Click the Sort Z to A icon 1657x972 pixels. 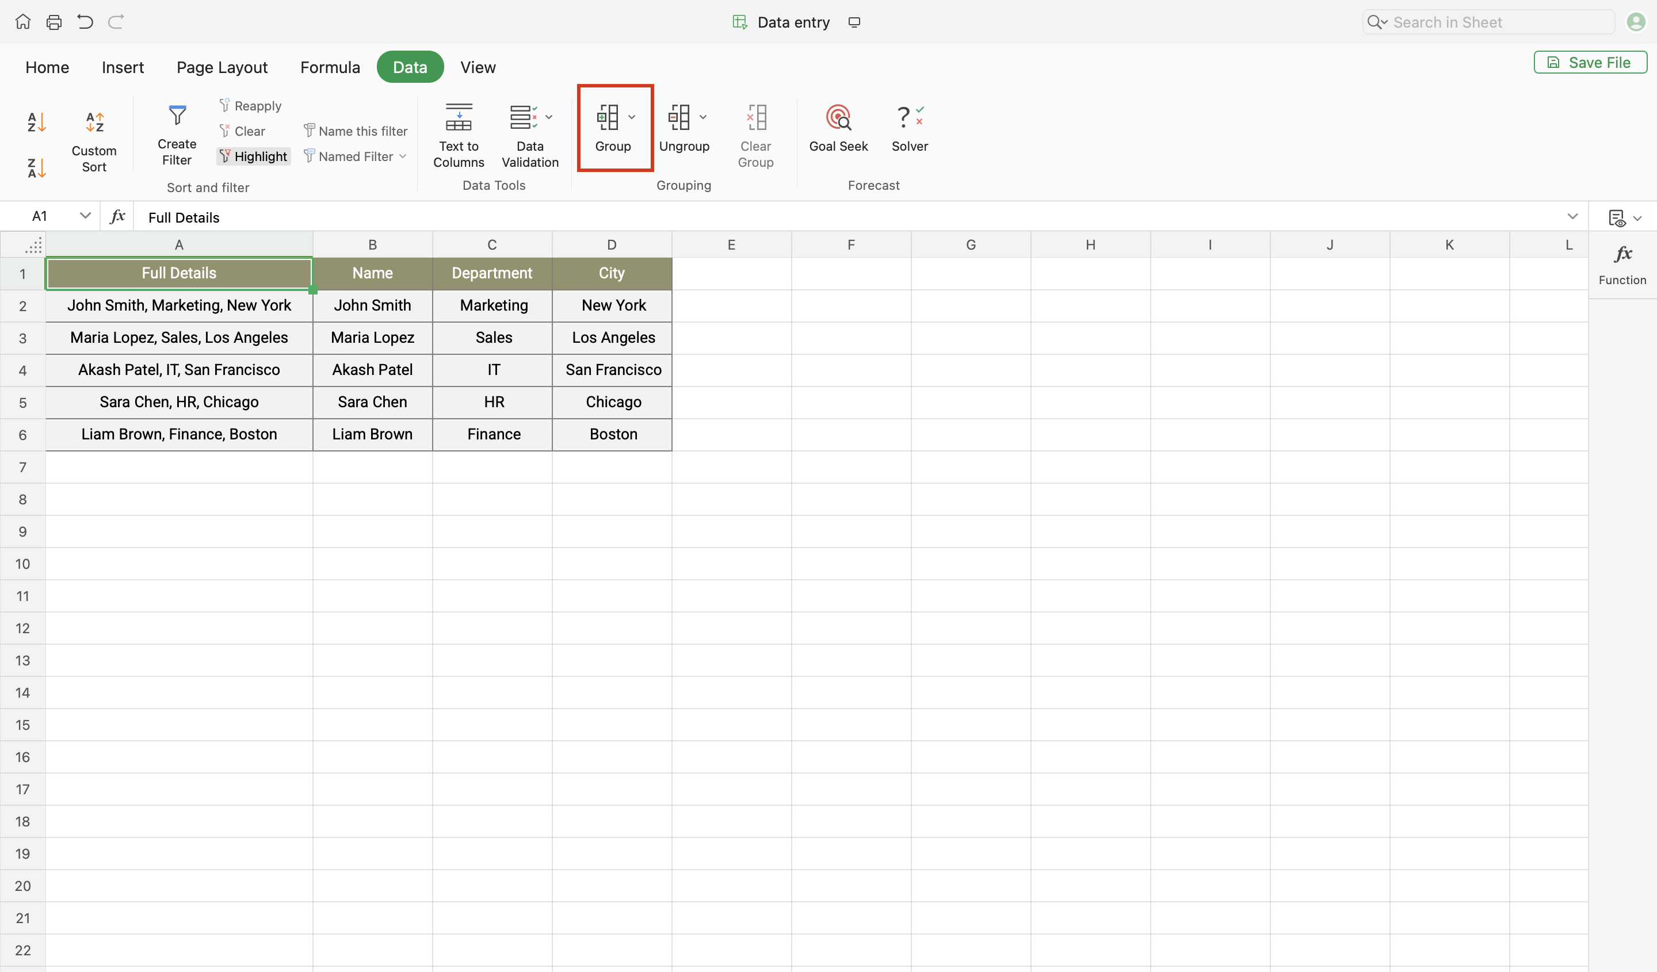point(36,167)
